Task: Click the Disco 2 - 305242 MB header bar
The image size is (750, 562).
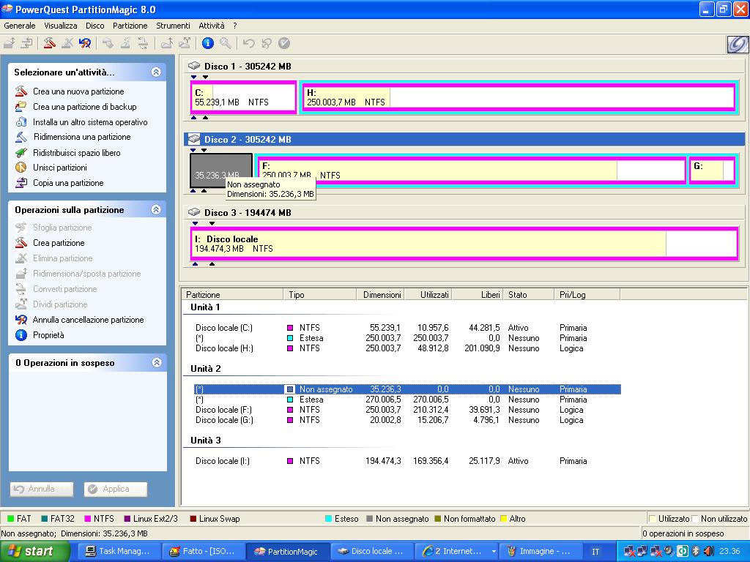Action: tap(464, 140)
